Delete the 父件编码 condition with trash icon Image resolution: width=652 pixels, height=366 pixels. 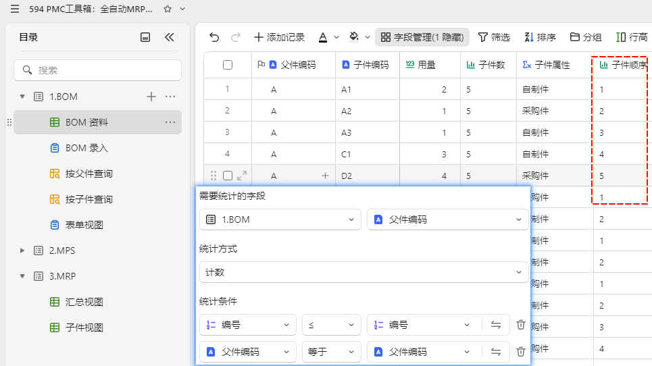[x=521, y=352]
